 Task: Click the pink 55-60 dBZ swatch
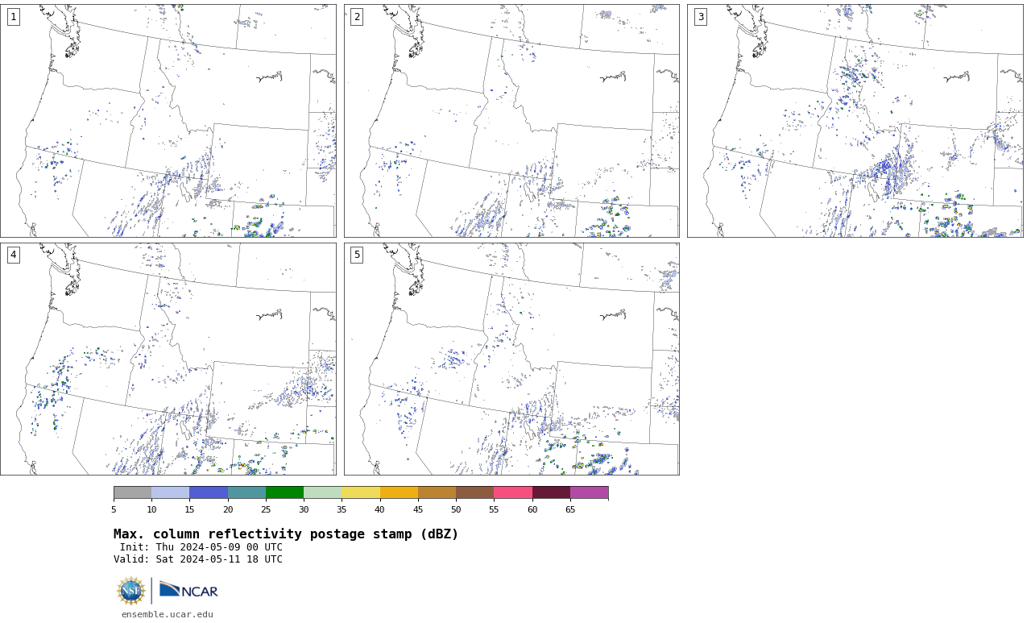pos(513,492)
